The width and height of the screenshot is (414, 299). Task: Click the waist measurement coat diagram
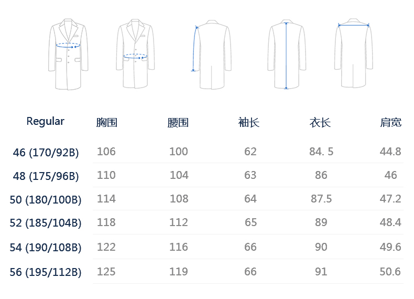(x=135, y=54)
